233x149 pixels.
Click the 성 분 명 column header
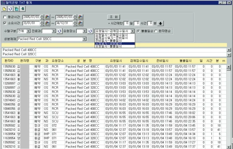84,61
